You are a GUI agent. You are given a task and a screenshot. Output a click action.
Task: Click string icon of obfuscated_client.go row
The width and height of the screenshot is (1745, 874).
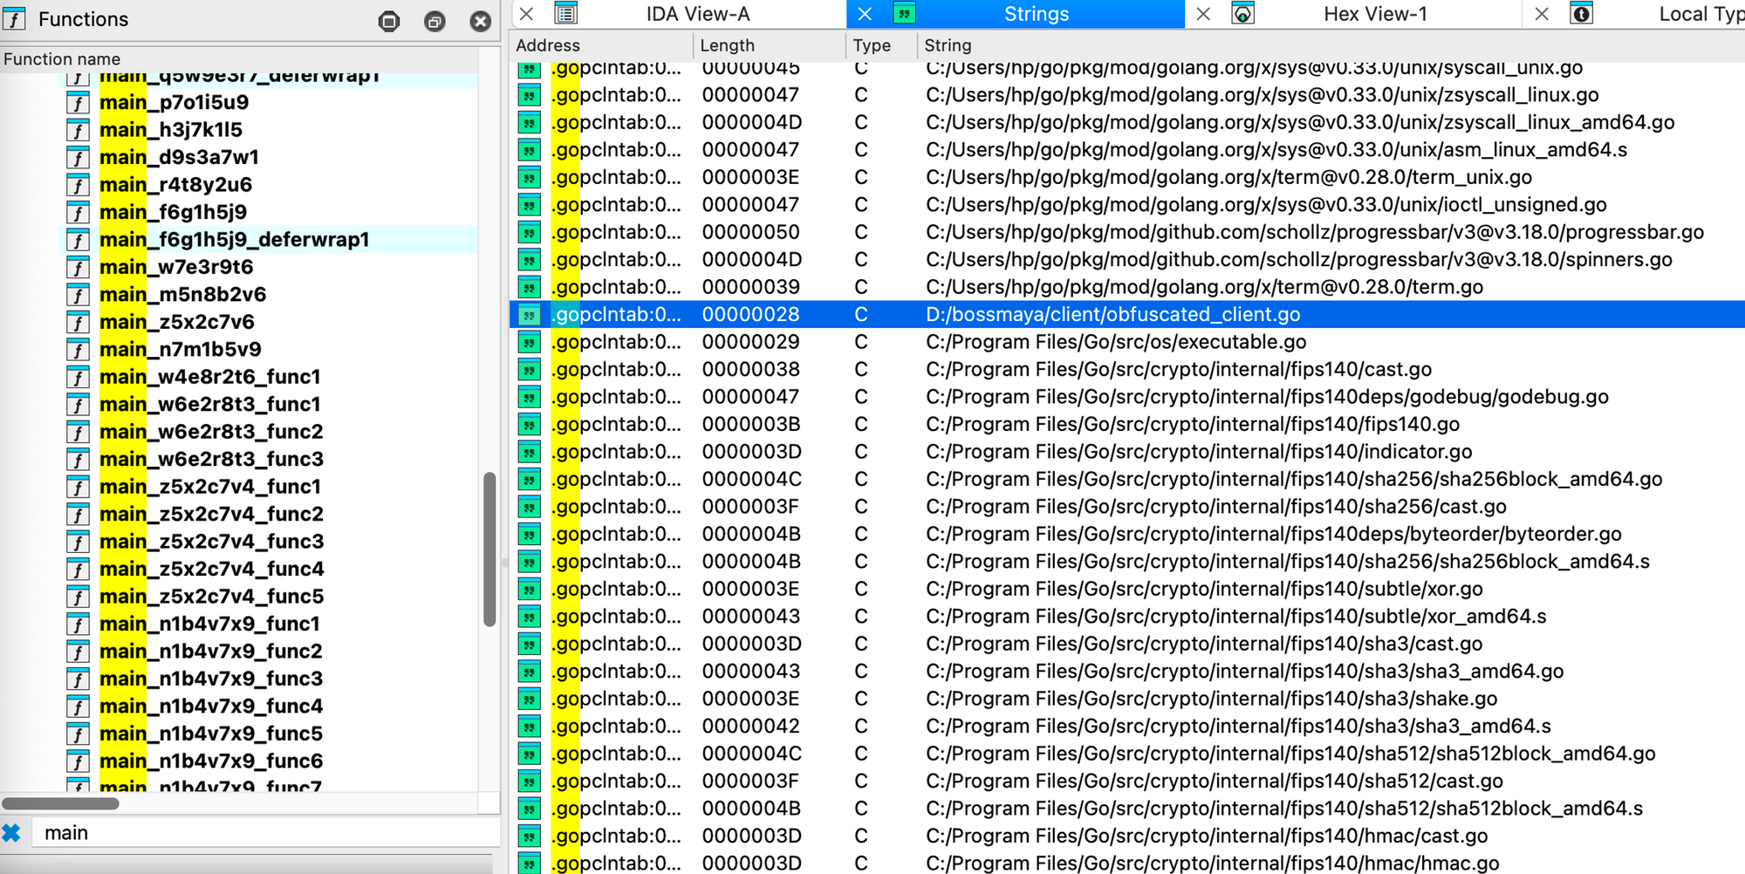pyautogui.click(x=529, y=315)
